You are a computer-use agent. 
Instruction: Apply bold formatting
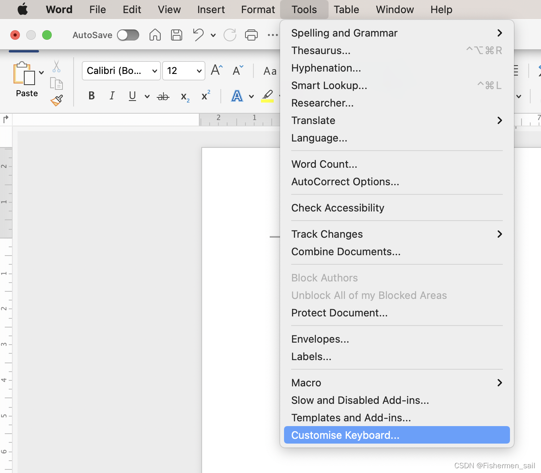(x=91, y=96)
